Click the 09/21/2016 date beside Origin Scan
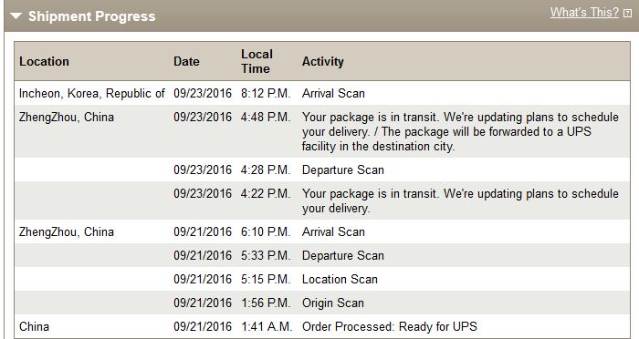Viewport: 639px width, 339px height. point(203,303)
